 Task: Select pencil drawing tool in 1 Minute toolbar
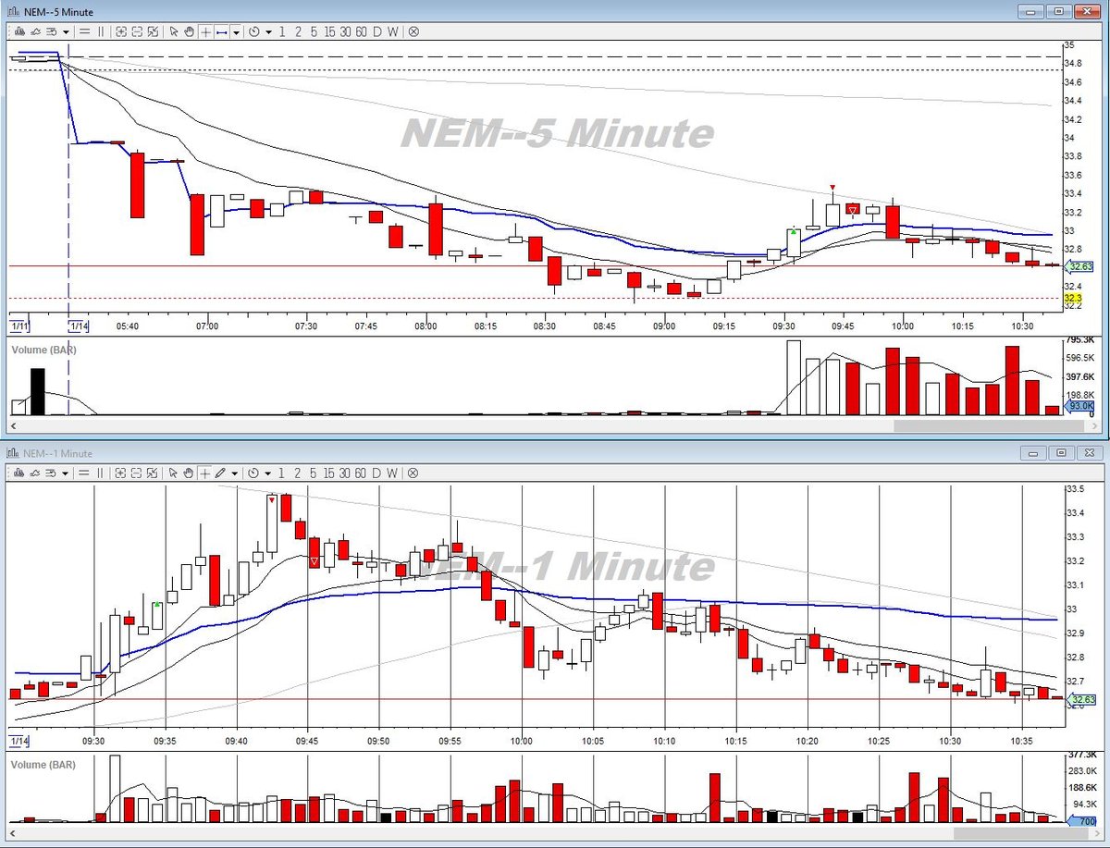click(220, 473)
